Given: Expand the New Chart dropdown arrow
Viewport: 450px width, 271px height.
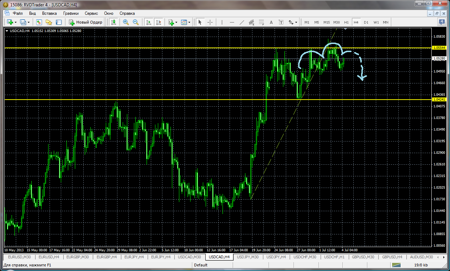Looking at the screenshot, I should pos(15,22).
